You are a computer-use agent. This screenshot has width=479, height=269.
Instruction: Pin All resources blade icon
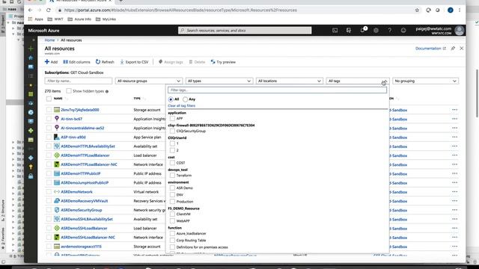tap(453, 49)
